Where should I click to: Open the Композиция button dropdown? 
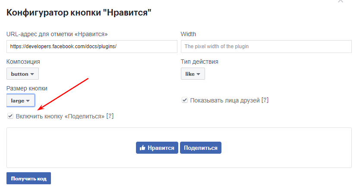click(22, 74)
